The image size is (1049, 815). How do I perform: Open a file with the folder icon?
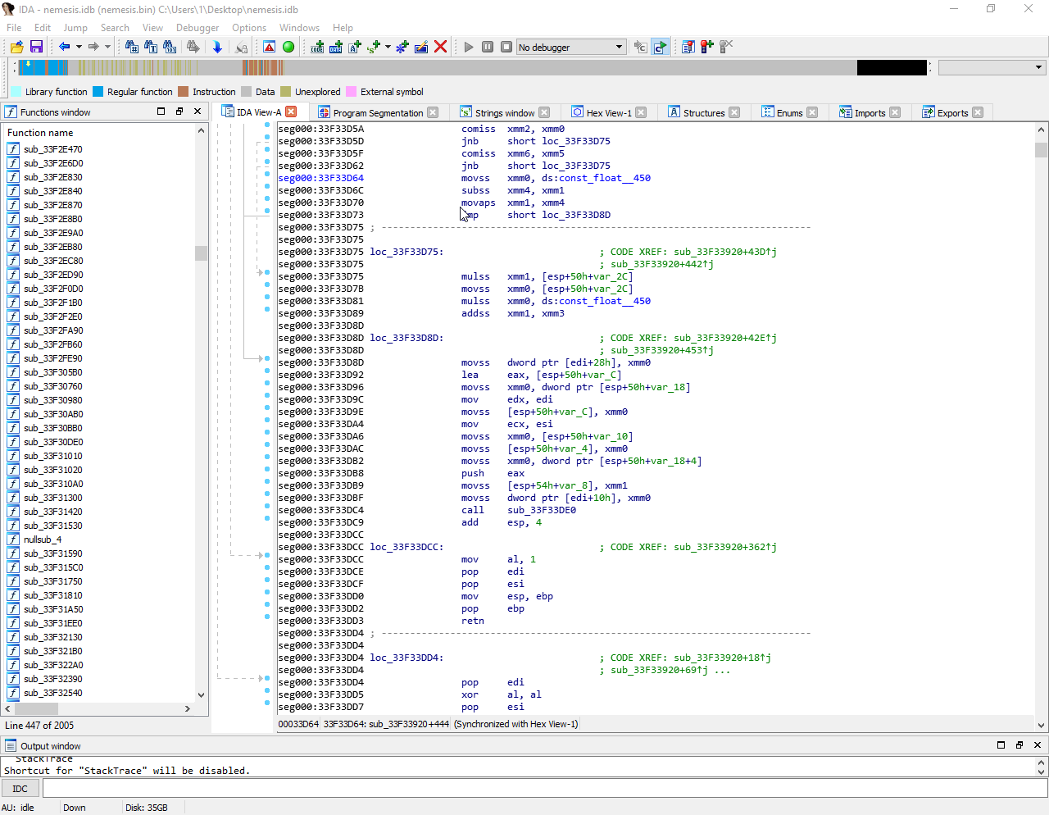tap(16, 47)
